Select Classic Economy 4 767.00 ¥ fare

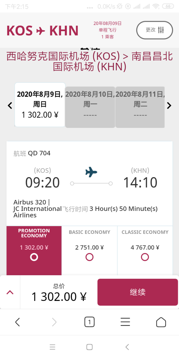tap(145, 250)
